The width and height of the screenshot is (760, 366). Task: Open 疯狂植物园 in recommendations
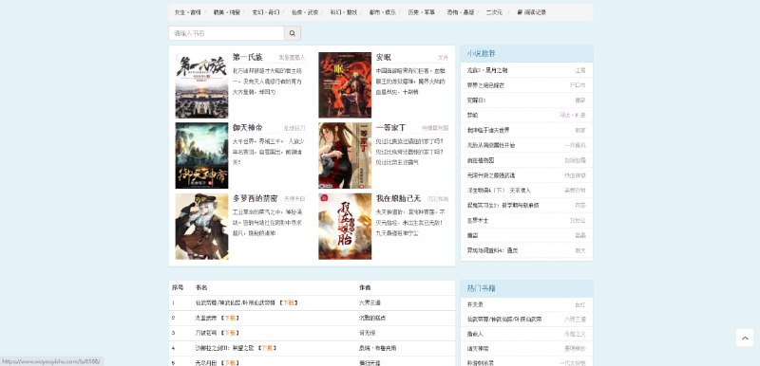(481, 160)
